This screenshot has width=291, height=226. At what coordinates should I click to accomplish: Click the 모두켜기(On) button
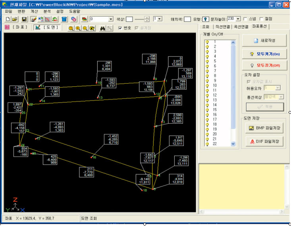point(264,54)
